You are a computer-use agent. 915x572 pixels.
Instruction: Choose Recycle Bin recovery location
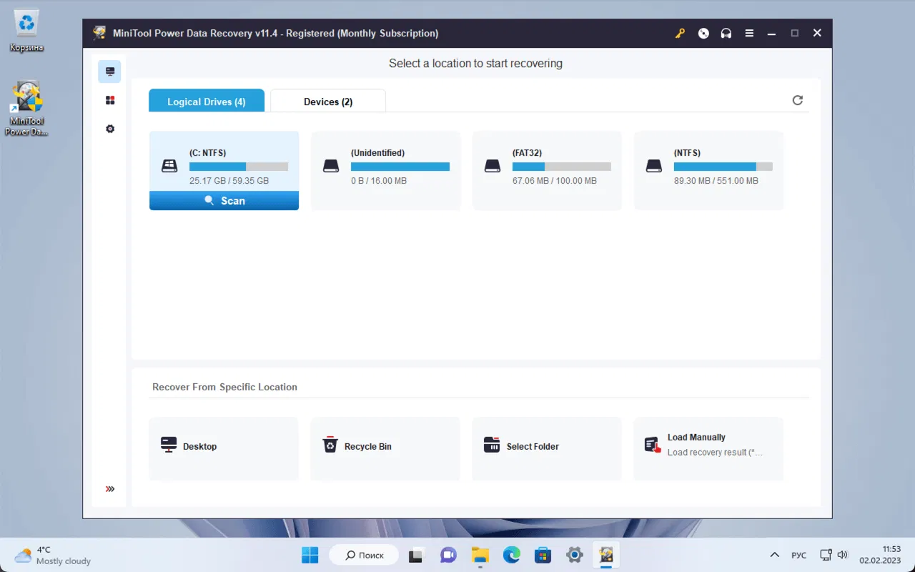coord(385,448)
